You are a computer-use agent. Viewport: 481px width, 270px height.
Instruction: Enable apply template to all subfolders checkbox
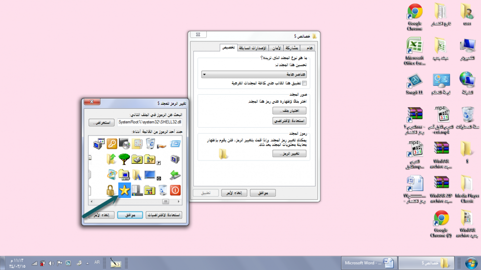[304, 83]
